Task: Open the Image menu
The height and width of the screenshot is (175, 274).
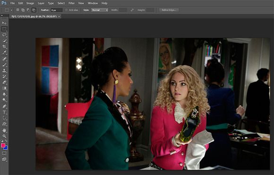Action: (30, 3)
